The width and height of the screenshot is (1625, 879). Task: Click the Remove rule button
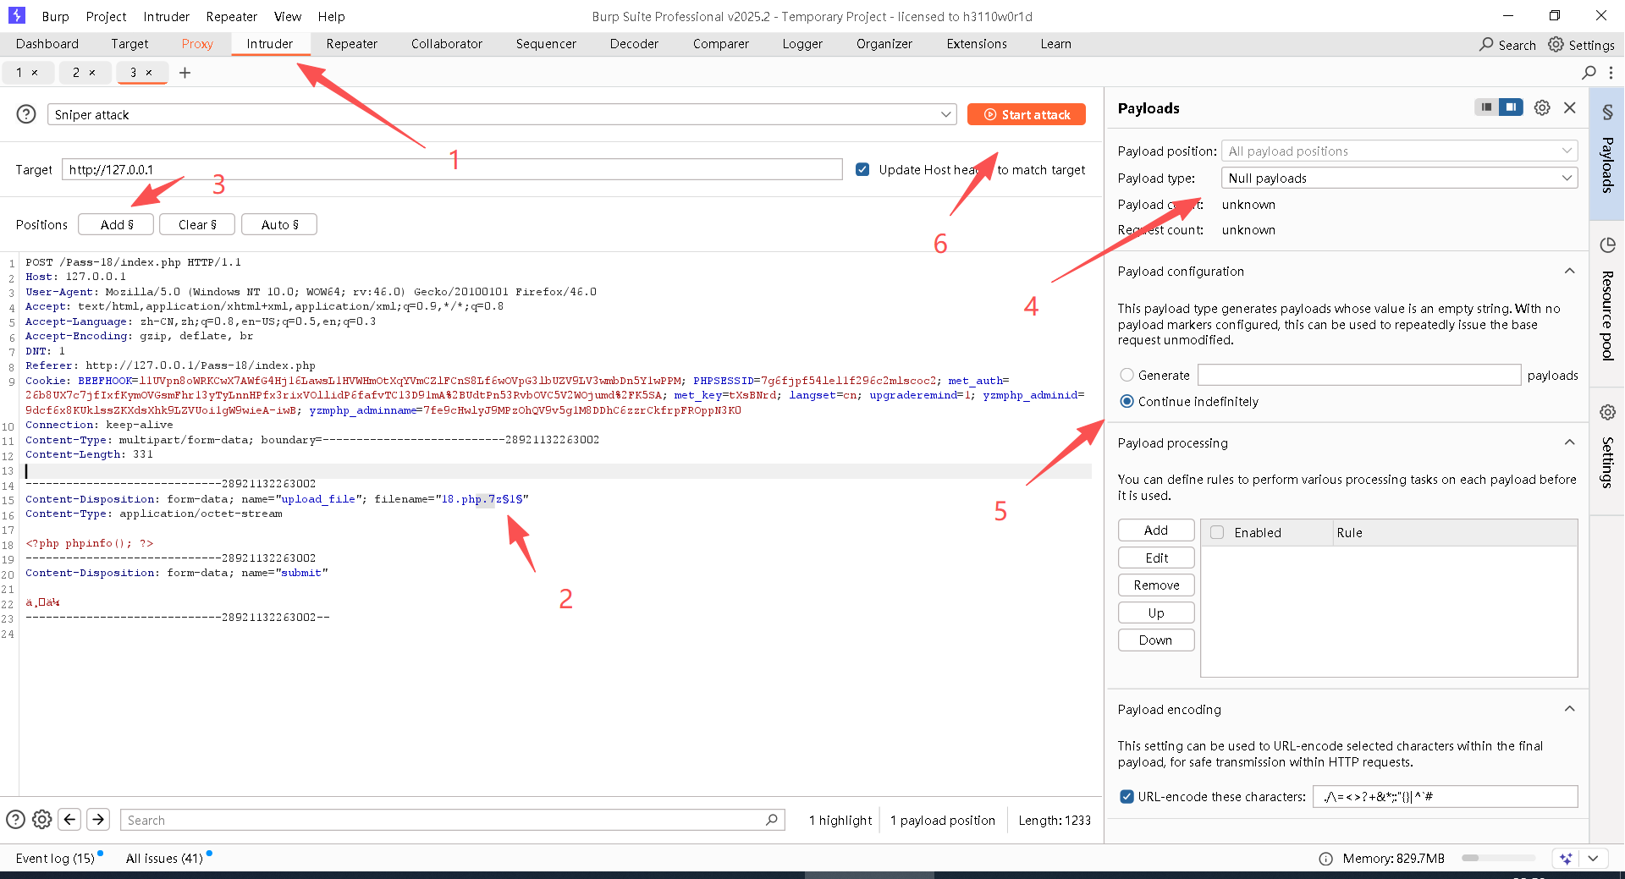tap(1156, 585)
